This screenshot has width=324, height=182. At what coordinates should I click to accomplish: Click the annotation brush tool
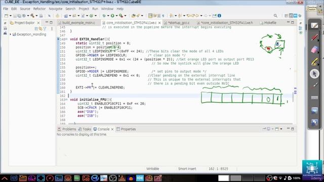314,85
